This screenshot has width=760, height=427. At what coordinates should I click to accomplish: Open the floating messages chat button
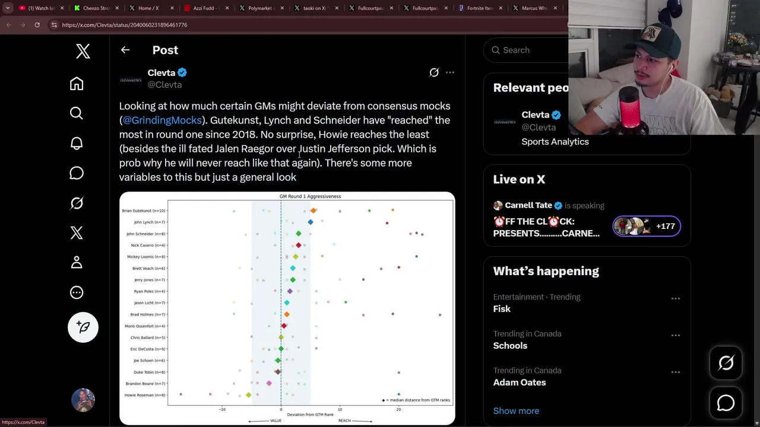(x=726, y=403)
